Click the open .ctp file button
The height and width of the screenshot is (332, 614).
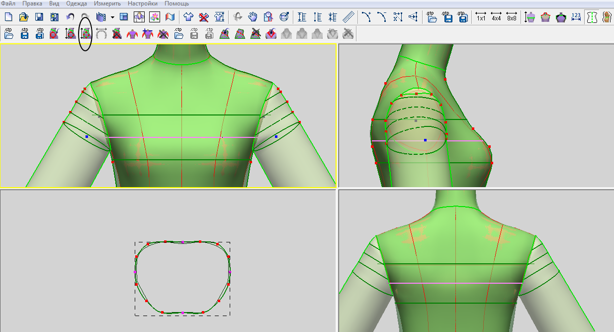tap(179, 33)
